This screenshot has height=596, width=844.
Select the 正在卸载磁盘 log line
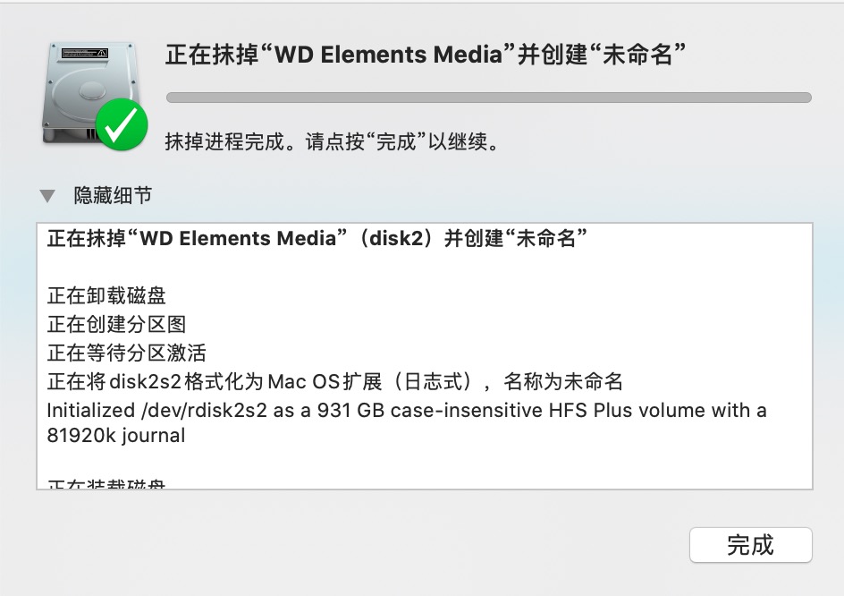coord(106,295)
